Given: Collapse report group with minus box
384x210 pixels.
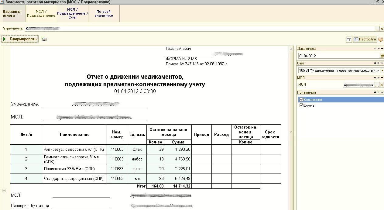Looking at the screenshot, I should point(4,191).
